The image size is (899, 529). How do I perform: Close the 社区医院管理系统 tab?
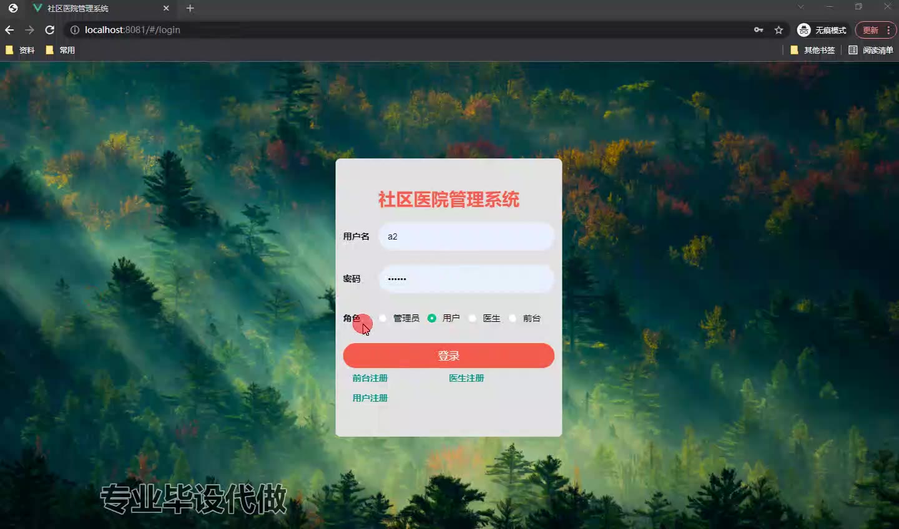click(x=166, y=8)
